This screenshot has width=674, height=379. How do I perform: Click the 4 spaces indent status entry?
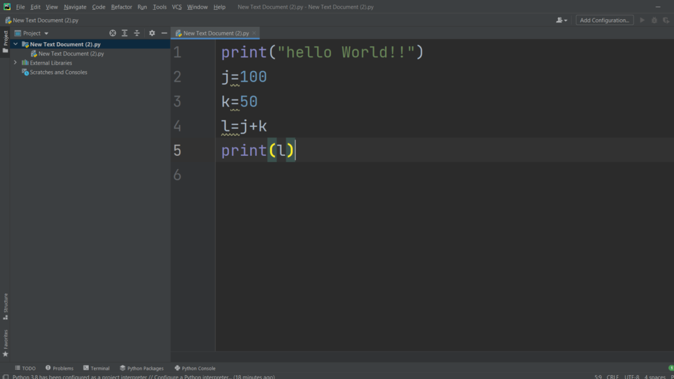tap(654, 377)
